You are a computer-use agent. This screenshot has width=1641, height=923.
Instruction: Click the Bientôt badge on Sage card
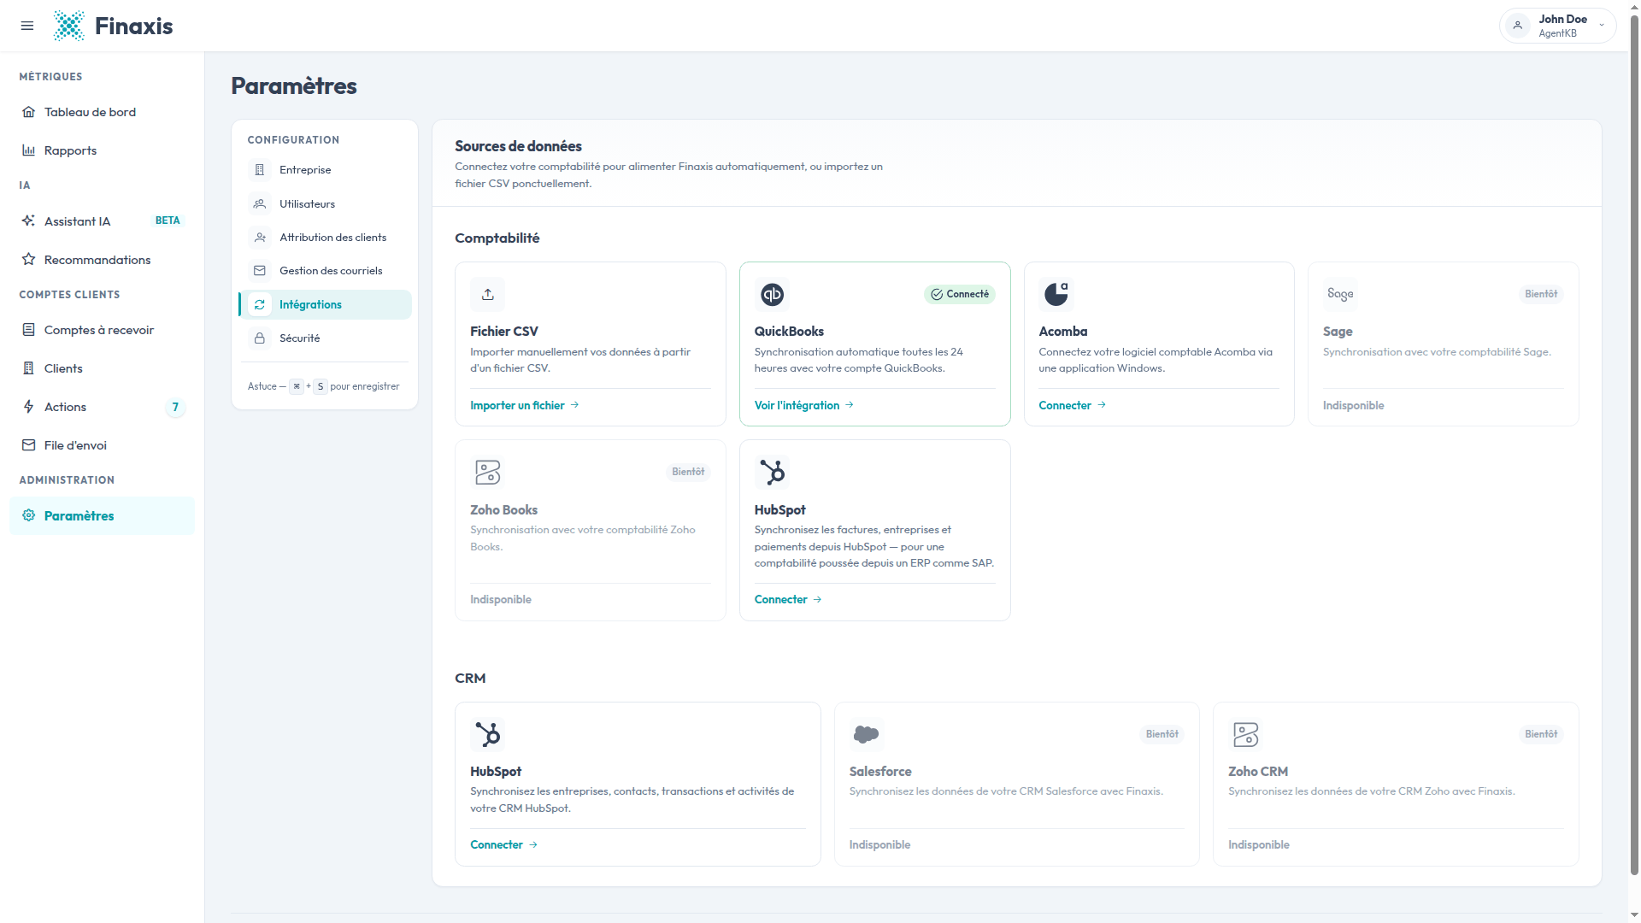pos(1541,294)
